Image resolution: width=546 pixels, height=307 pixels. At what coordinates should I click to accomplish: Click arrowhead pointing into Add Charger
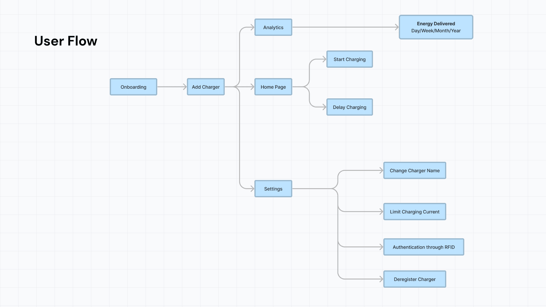[x=185, y=87]
